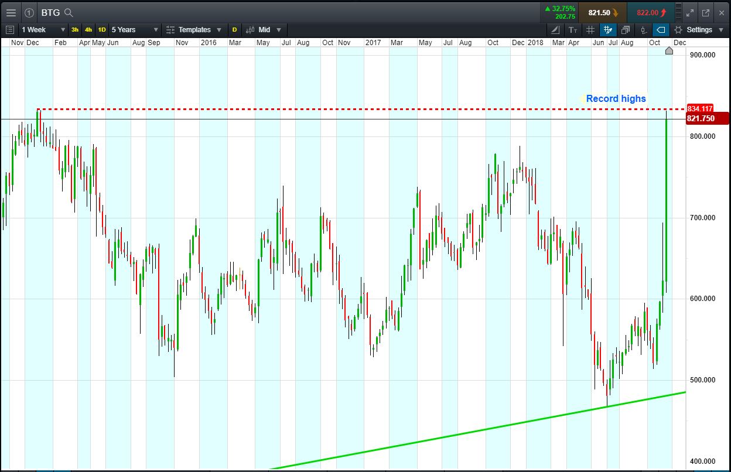Click the Record highs annotation text
Screen dimensions: 731x472
pyautogui.click(x=616, y=98)
